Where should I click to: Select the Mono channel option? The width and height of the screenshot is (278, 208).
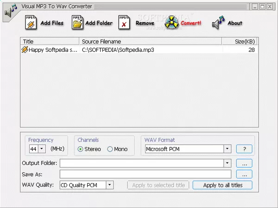point(110,149)
